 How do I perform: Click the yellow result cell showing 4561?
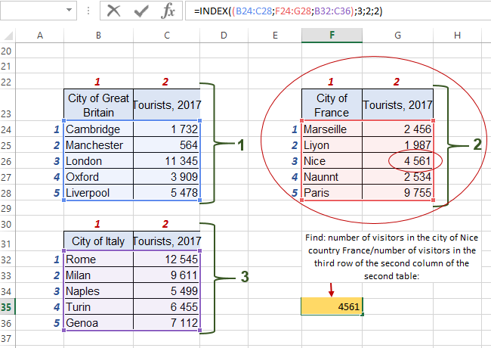pos(331,307)
